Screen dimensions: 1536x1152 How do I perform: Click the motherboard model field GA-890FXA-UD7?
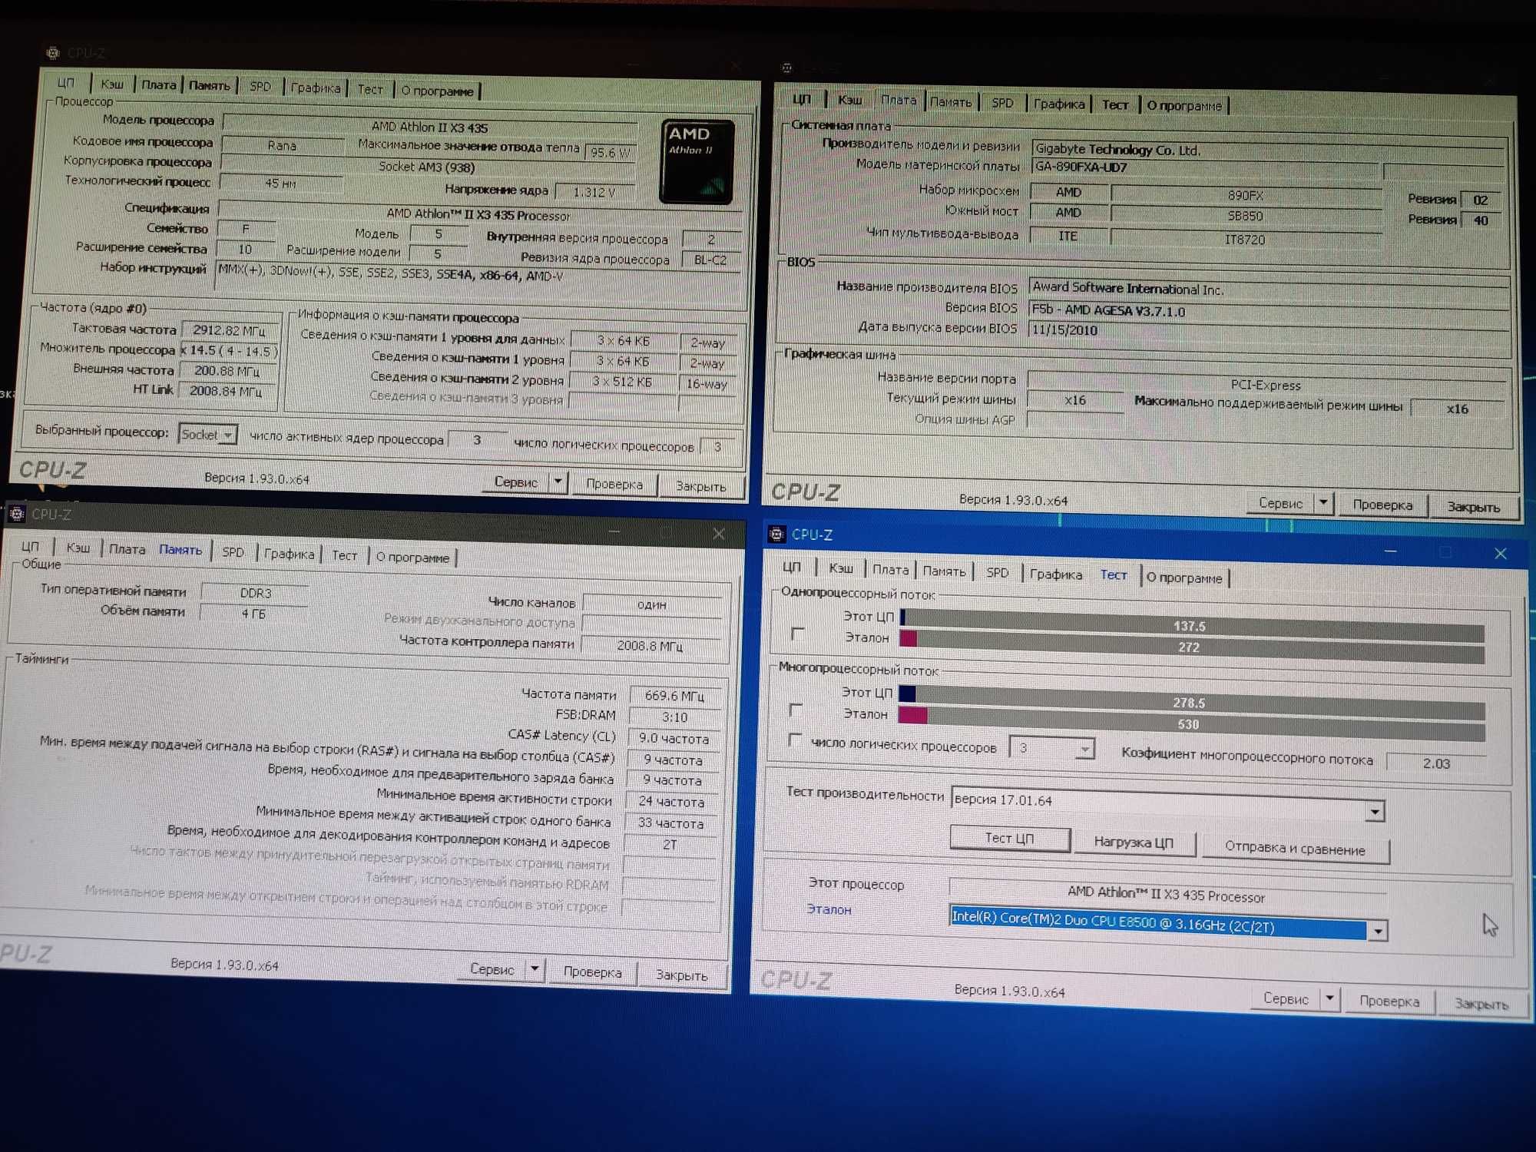point(1204,167)
